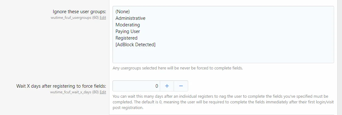Click the 'Ignore these user groups:' label
The height and width of the screenshot is (115, 342).
click(79, 11)
